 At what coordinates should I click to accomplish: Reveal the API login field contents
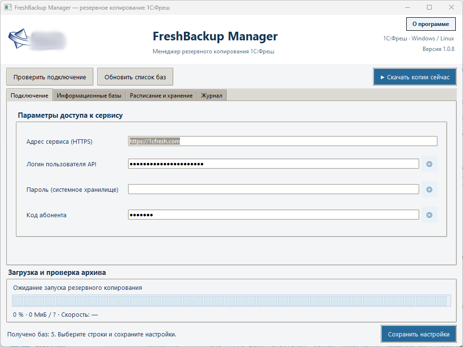point(429,164)
